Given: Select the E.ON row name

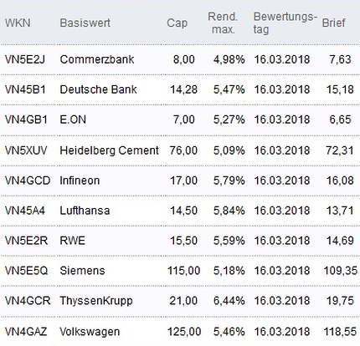Looking at the screenshot, I should click(x=73, y=120).
